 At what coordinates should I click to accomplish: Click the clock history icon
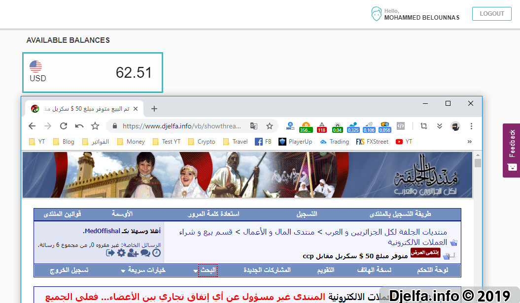click(157, 253)
